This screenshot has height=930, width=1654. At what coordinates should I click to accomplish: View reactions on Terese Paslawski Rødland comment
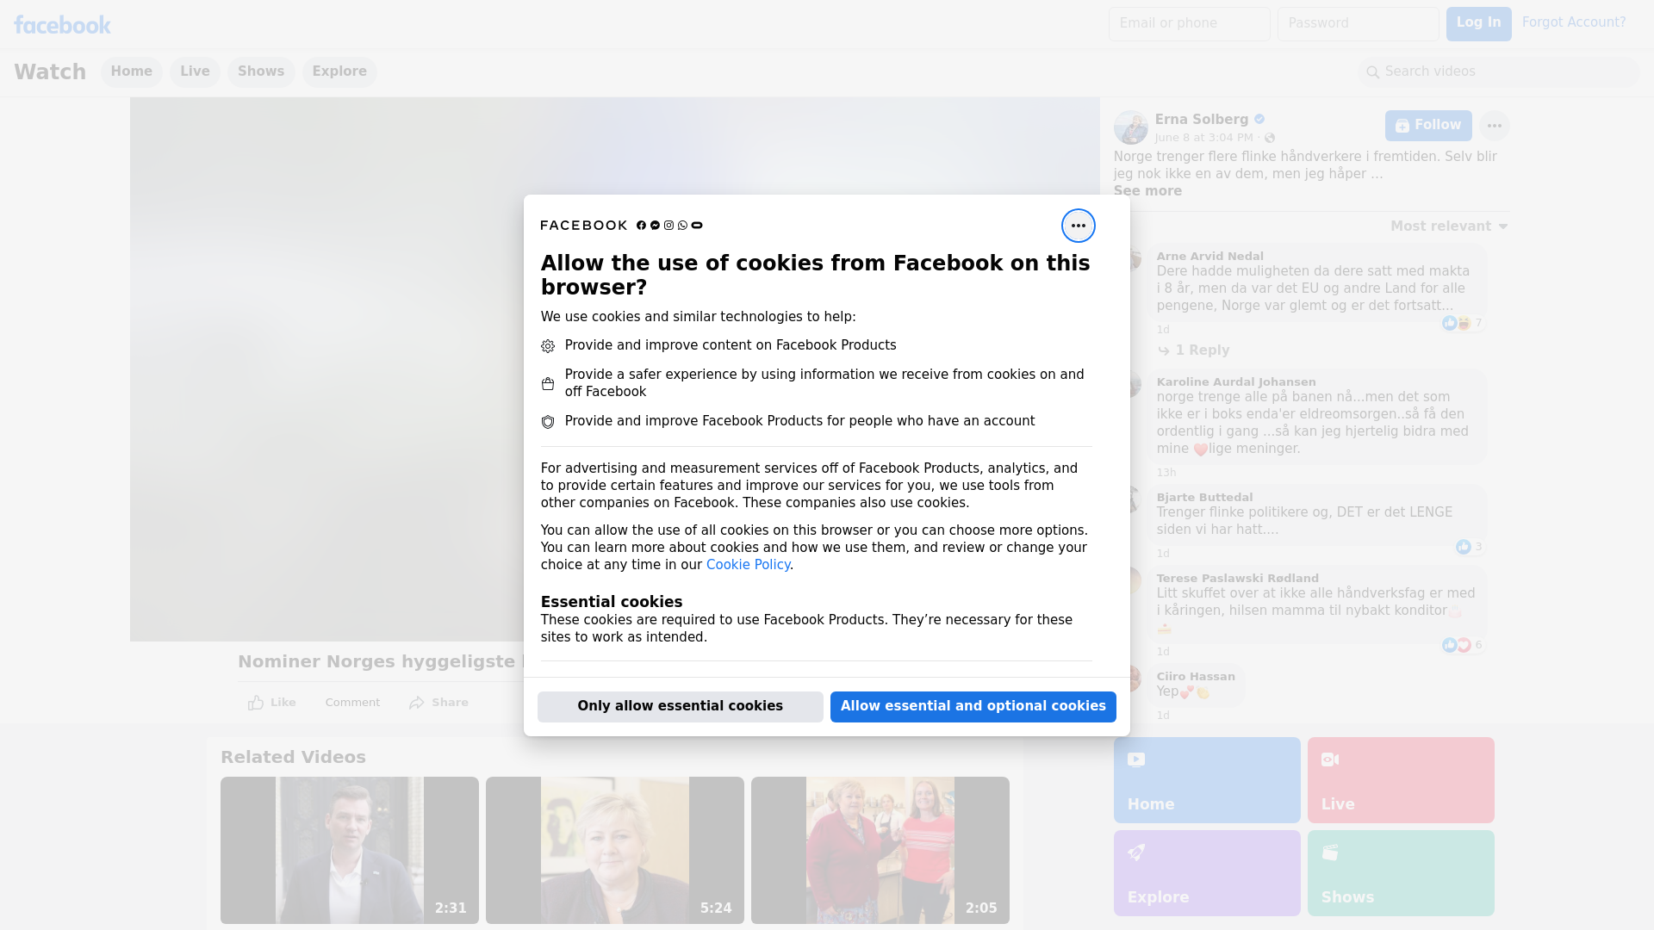[x=1462, y=645]
